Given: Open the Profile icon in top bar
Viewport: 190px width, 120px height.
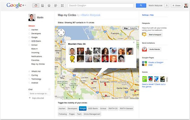Looking at the screenshot, I should 49,5.
